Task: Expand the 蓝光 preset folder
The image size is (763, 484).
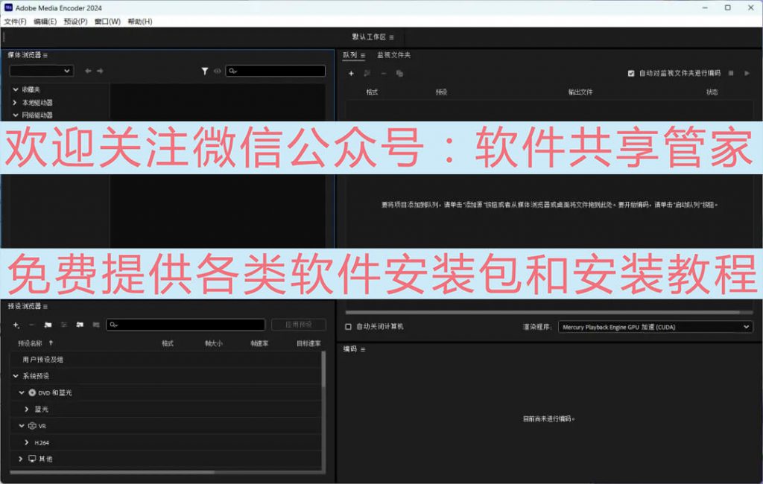Action: click(x=26, y=409)
